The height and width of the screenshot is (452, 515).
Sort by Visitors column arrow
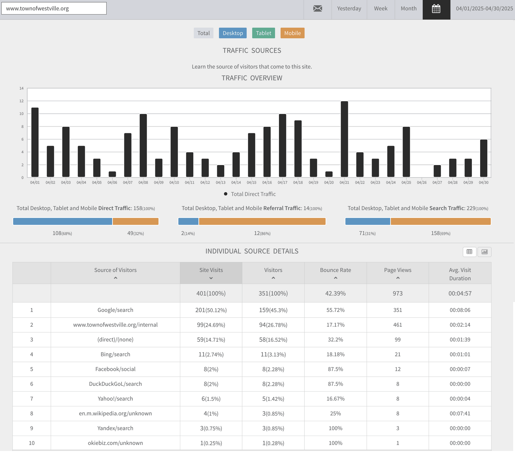point(273,278)
